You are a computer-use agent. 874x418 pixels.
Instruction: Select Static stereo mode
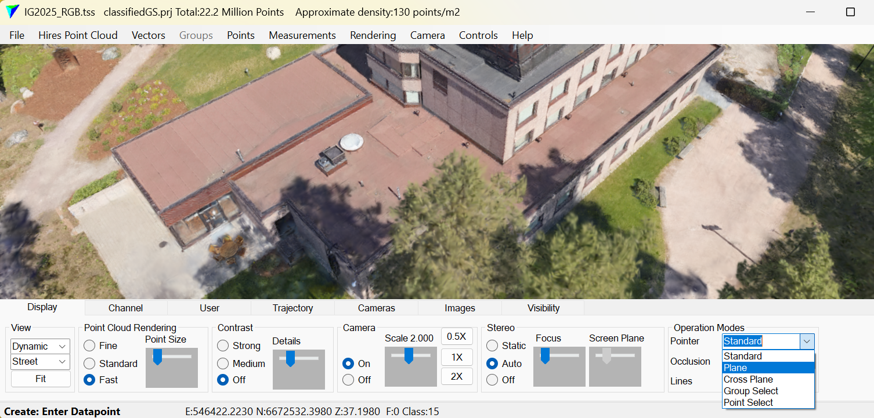(492, 346)
